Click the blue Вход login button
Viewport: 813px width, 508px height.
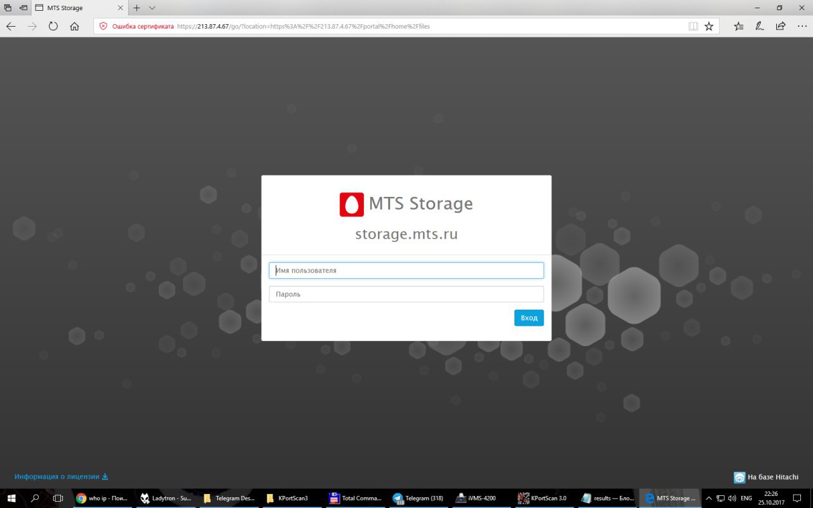pyautogui.click(x=529, y=318)
